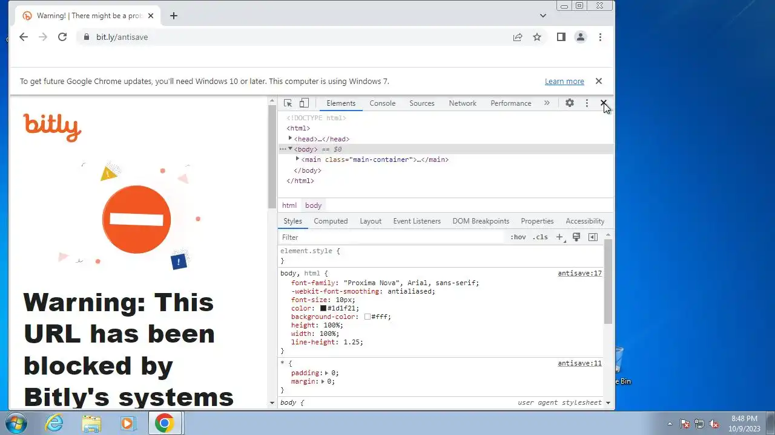This screenshot has height=435, width=775.
Task: Switch to the Sources tab
Action: point(422,103)
